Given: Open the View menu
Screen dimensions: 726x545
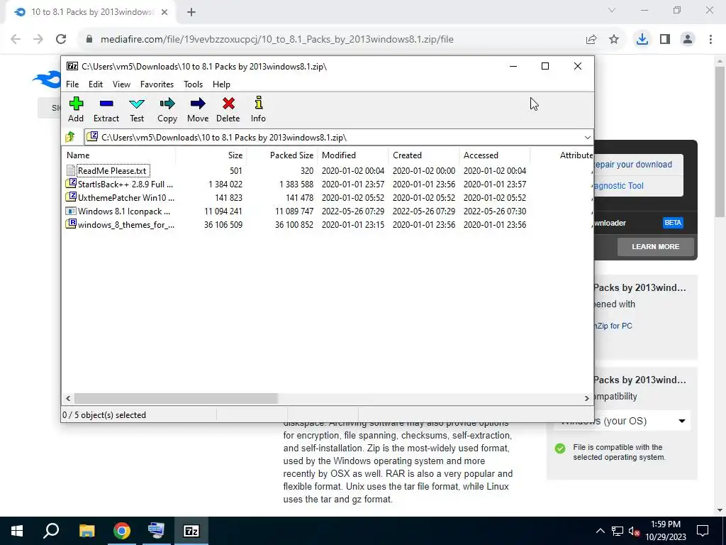Looking at the screenshot, I should (x=121, y=84).
